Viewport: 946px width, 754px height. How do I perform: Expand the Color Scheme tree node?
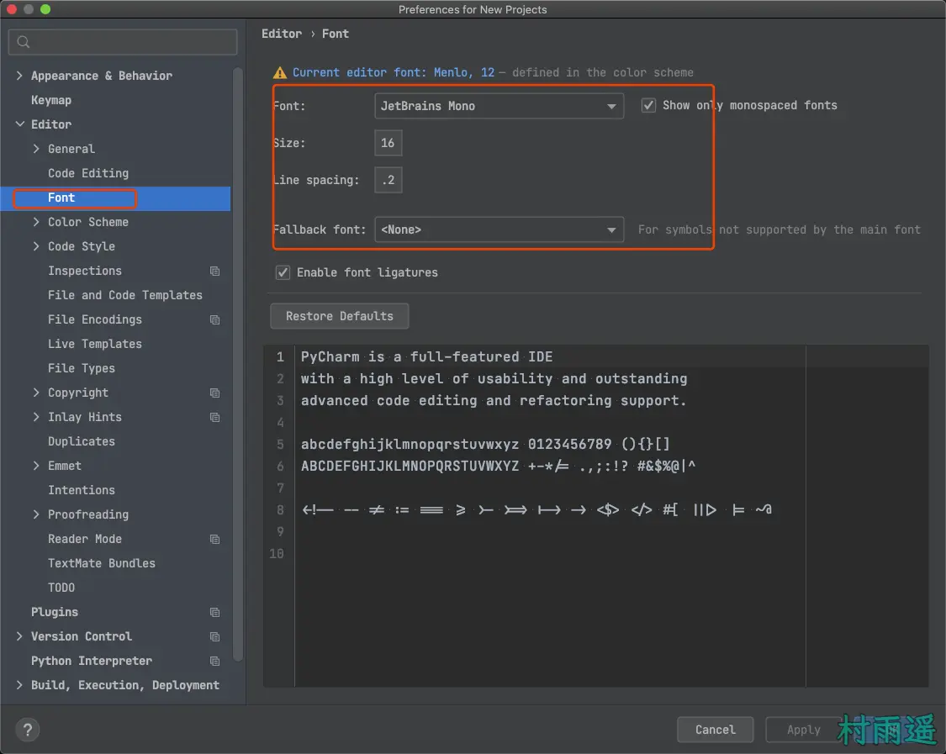point(36,222)
